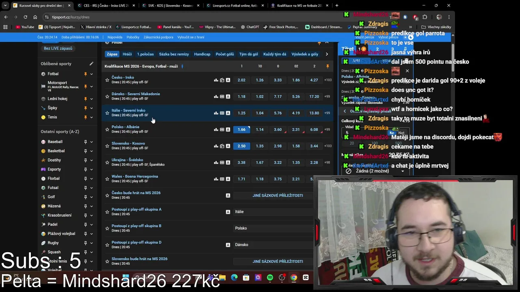Image resolution: width=520 pixels, height=292 pixels.
Task: Favorite the Dánsko - Severní Makedonie match star
Action: (107, 97)
